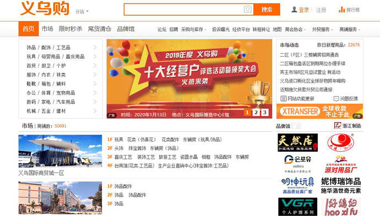
Task: Expand the 采购与库存 dropdown menu
Action: (x=194, y=30)
